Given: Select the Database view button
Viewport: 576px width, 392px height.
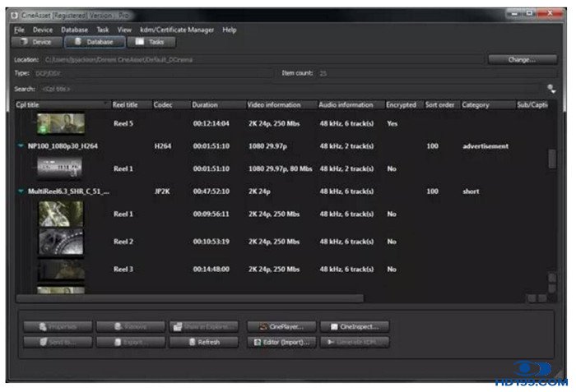Looking at the screenshot, I should click(x=94, y=41).
